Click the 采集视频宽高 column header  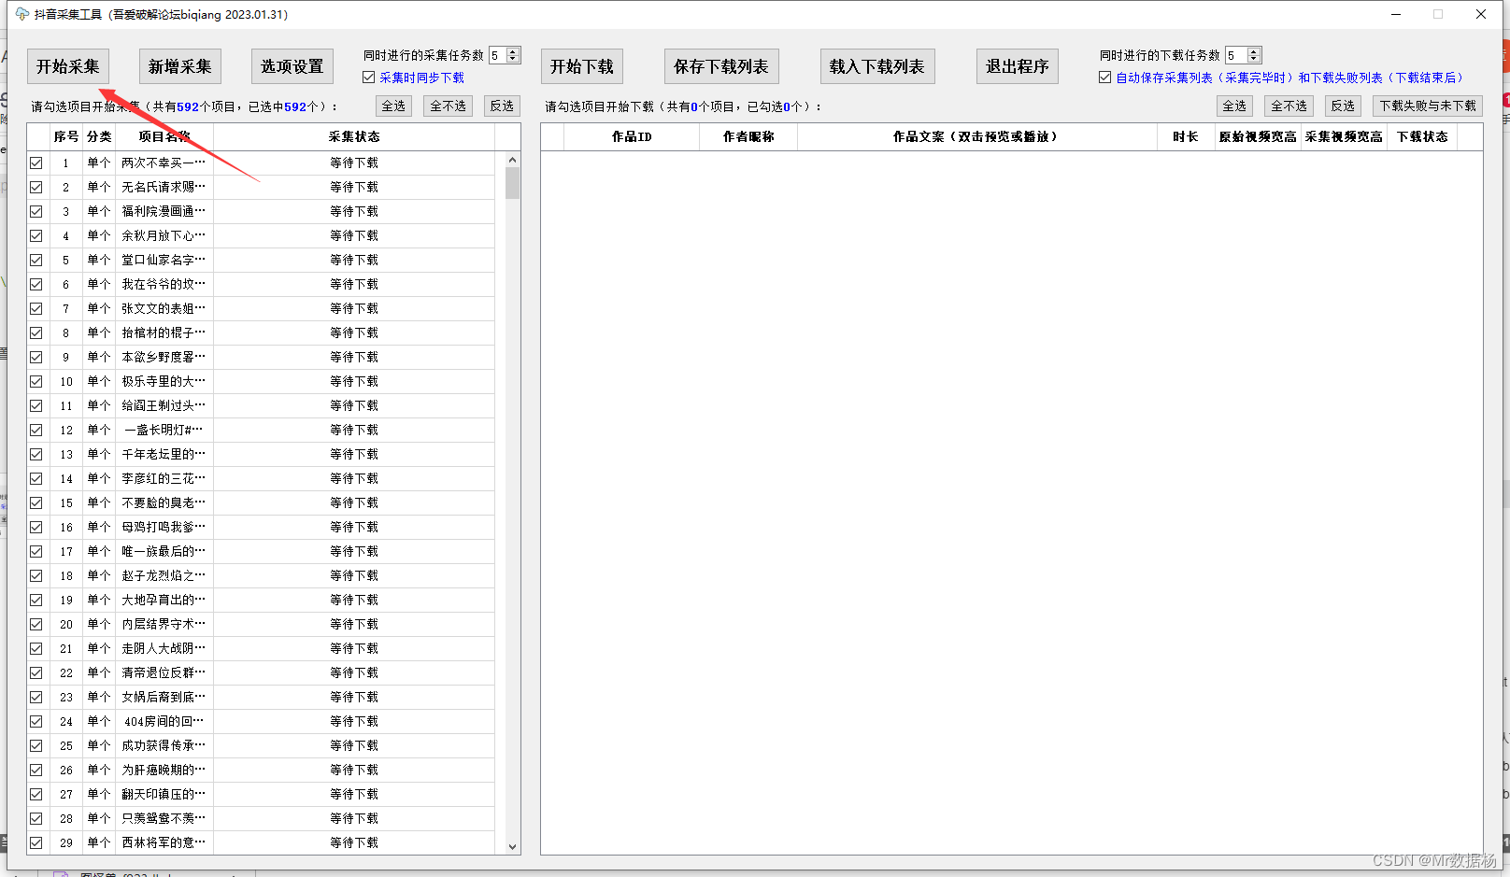(1344, 136)
